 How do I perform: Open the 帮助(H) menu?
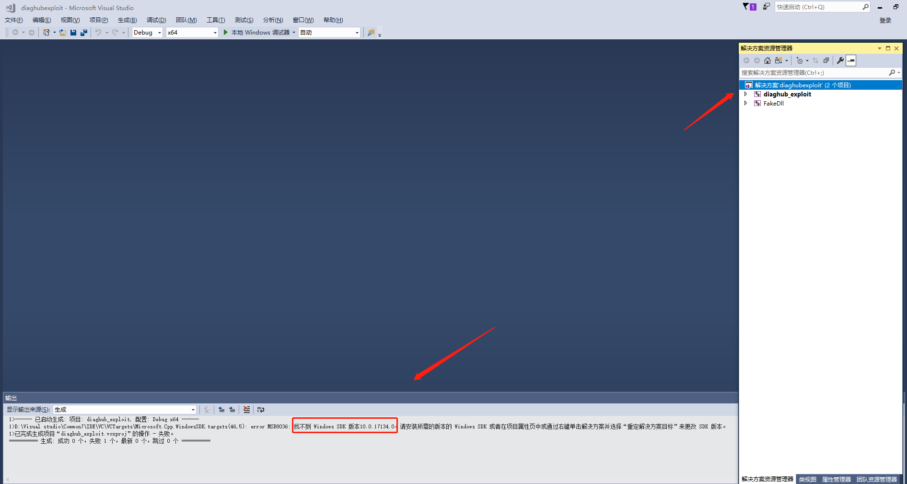point(333,20)
